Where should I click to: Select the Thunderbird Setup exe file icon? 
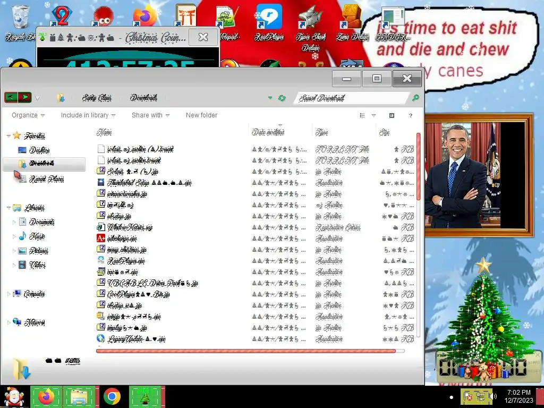point(100,182)
